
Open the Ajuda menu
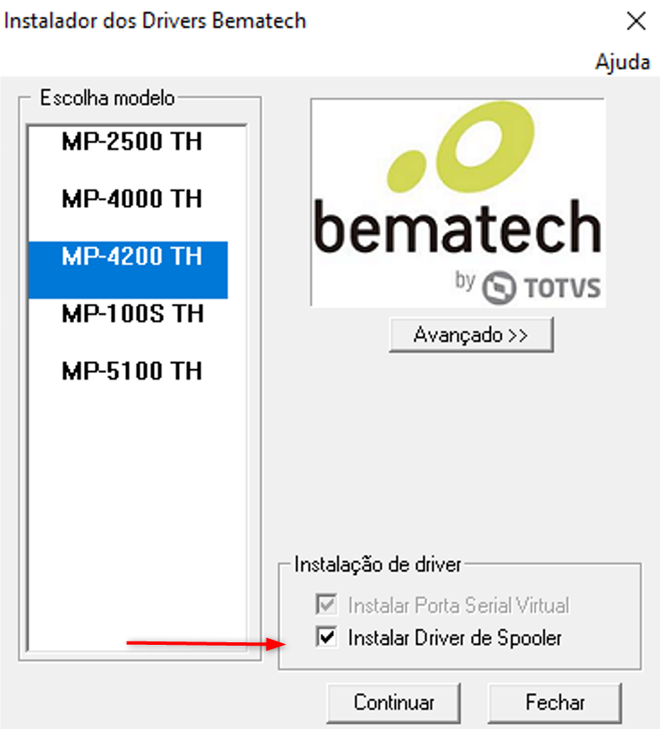click(622, 62)
